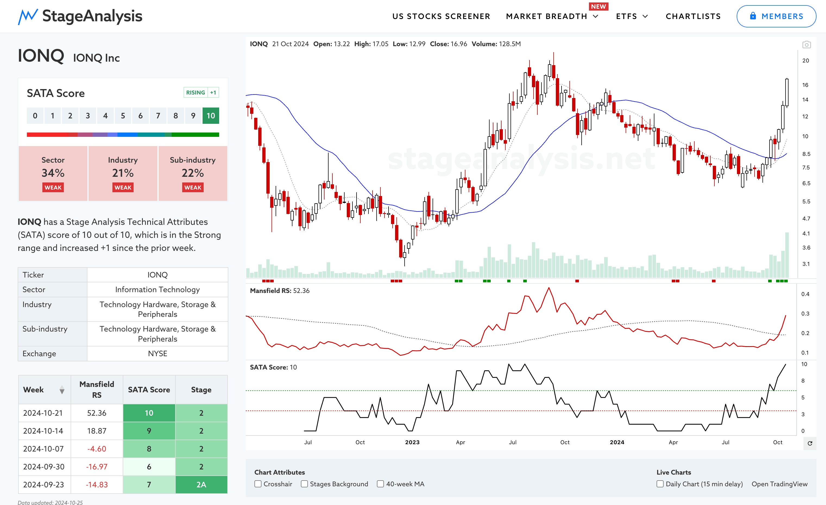The height and width of the screenshot is (505, 826).
Task: Take a chart snapshot with camera icon
Action: click(x=806, y=45)
